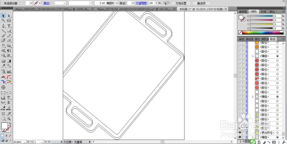The width and height of the screenshot is (287, 144).
Task: Select the Hand tool
Action: point(3,118)
